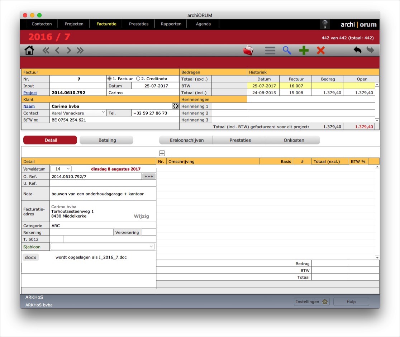This screenshot has width=400, height=337.
Task: Add new invoice with green plus
Action: click(x=304, y=50)
